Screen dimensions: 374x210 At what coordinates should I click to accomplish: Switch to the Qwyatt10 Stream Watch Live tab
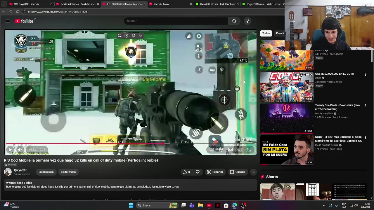coord(263,4)
